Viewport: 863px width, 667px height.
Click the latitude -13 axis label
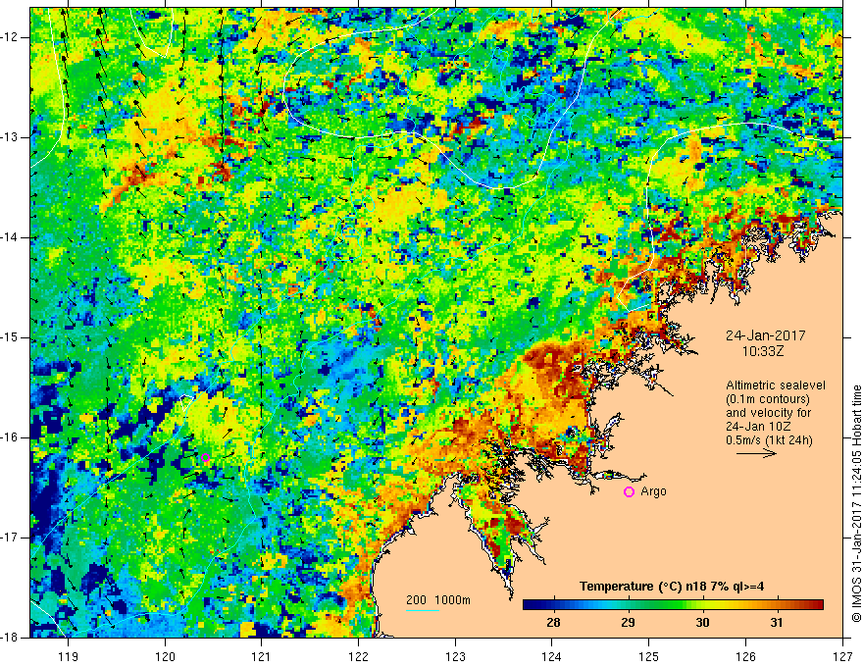11,137
